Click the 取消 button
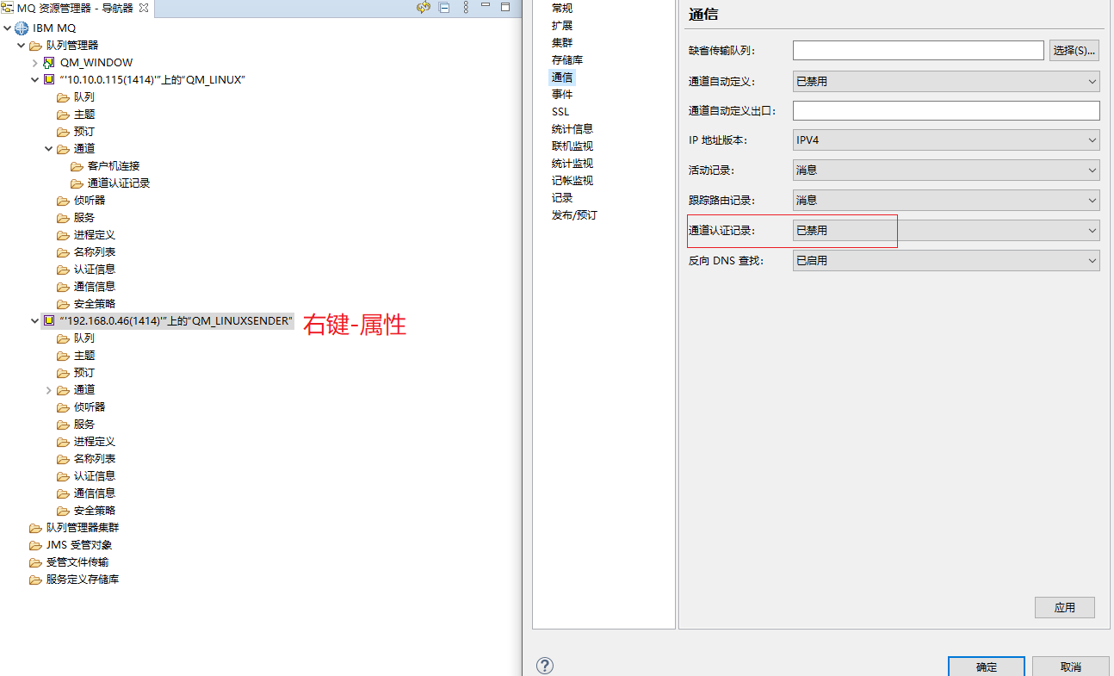 pyautogui.click(x=1071, y=667)
